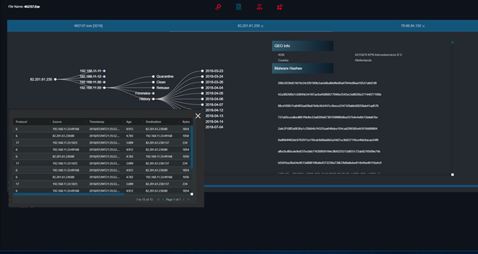The height and width of the screenshot is (254, 478).
Task: Open history entry 2018-07-04
Action: tap(214, 127)
